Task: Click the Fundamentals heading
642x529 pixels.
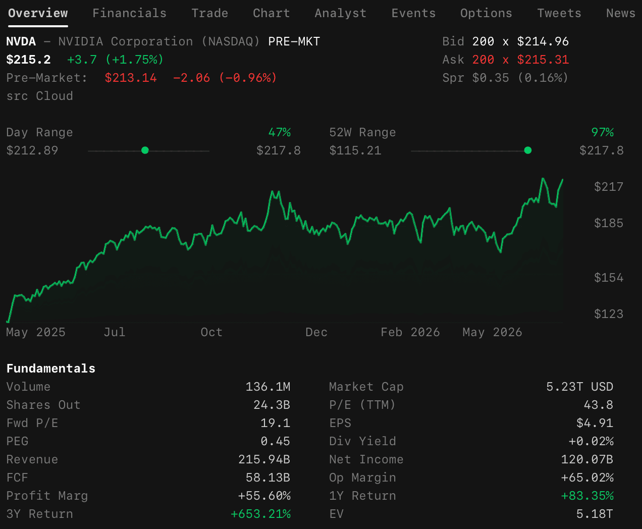Action: click(51, 368)
